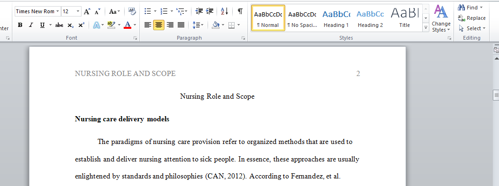Increase paragraph indent
This screenshot has width=499, height=186.
pos(210,11)
